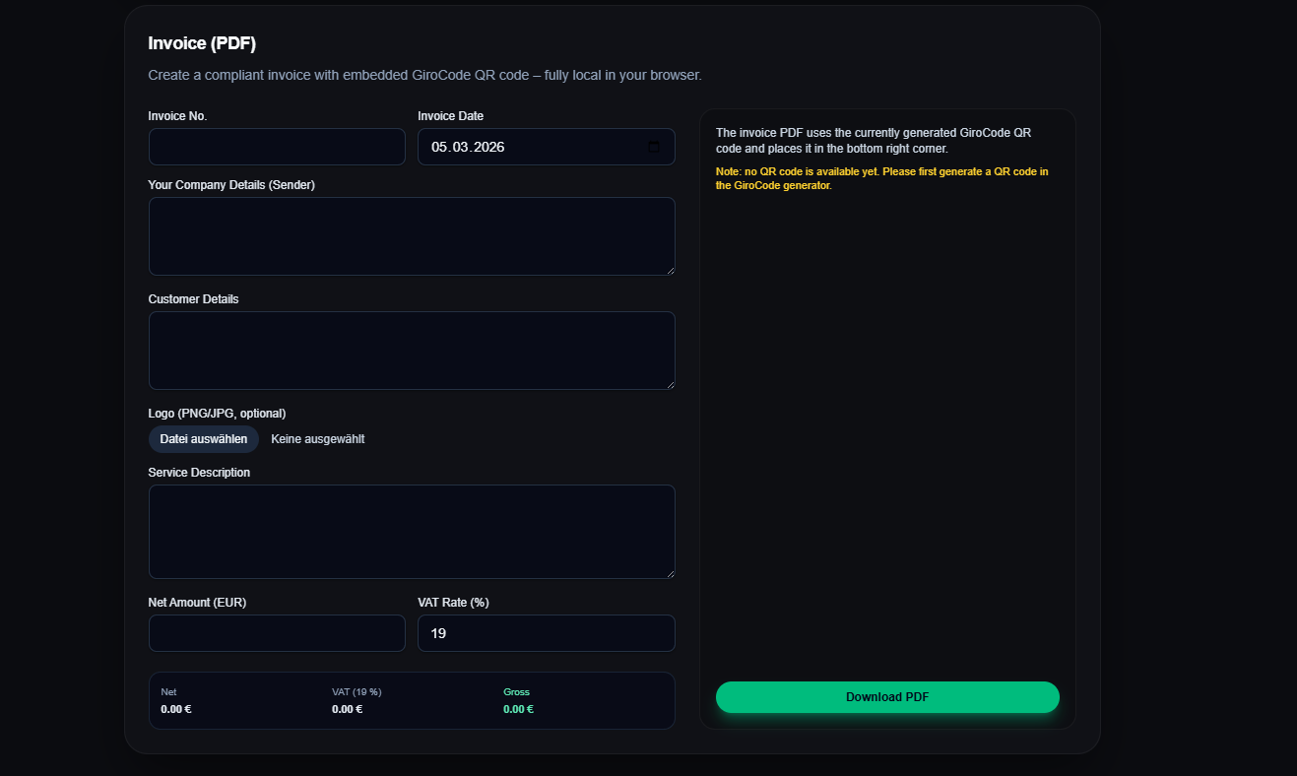1297x776 pixels.
Task: Click the resize grip of Company Details textarea
Action: (x=671, y=269)
